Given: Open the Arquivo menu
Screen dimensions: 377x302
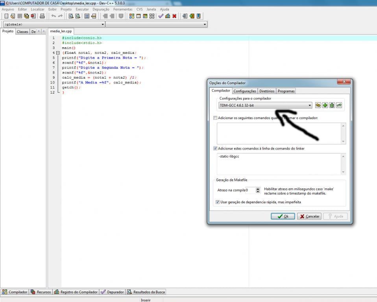Looking at the screenshot, I should click(x=8, y=9).
